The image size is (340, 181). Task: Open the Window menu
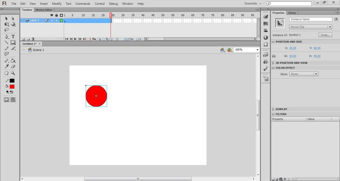coord(128,4)
